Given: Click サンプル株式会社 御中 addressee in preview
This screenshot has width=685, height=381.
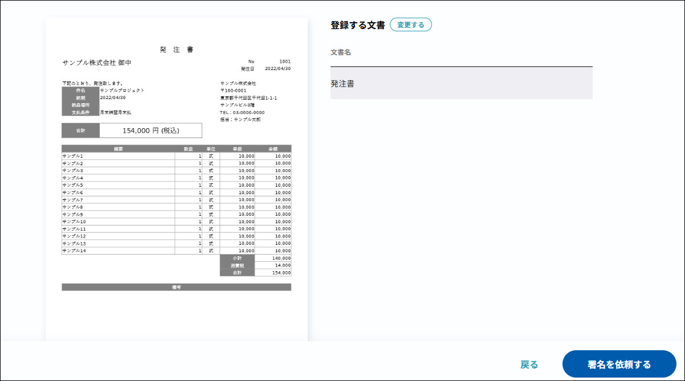Looking at the screenshot, I should pos(97,63).
